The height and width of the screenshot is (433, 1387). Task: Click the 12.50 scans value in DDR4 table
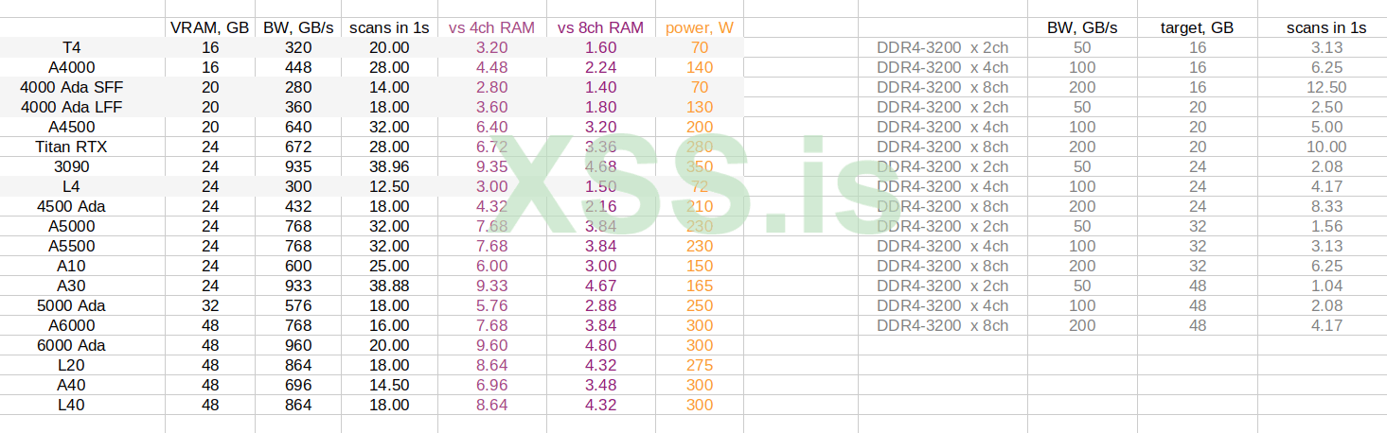point(1325,87)
